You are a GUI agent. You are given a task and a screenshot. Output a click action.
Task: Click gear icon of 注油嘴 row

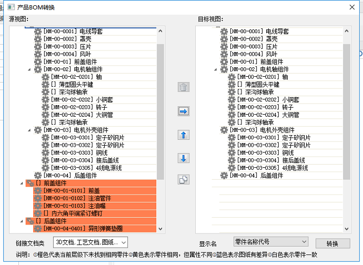38,206
